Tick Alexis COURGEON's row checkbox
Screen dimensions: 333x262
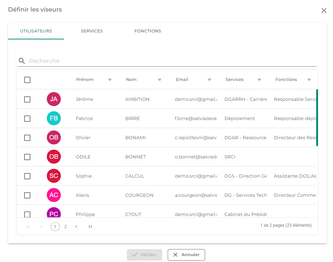(x=27, y=195)
